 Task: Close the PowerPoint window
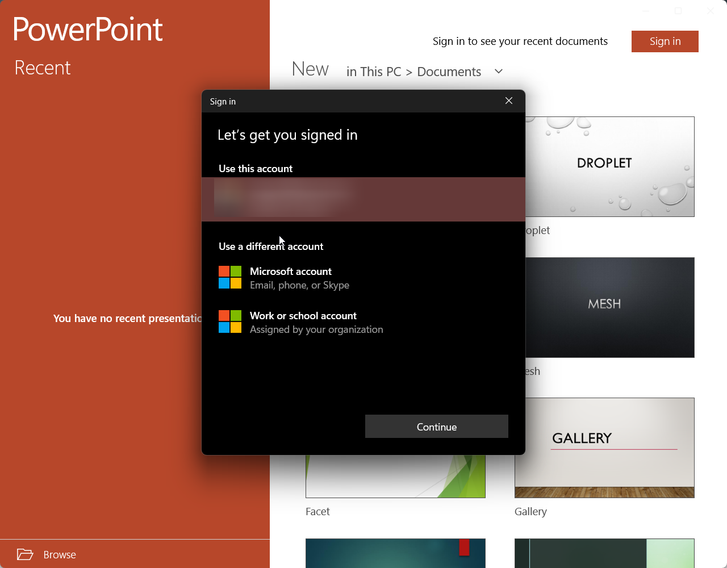(711, 11)
